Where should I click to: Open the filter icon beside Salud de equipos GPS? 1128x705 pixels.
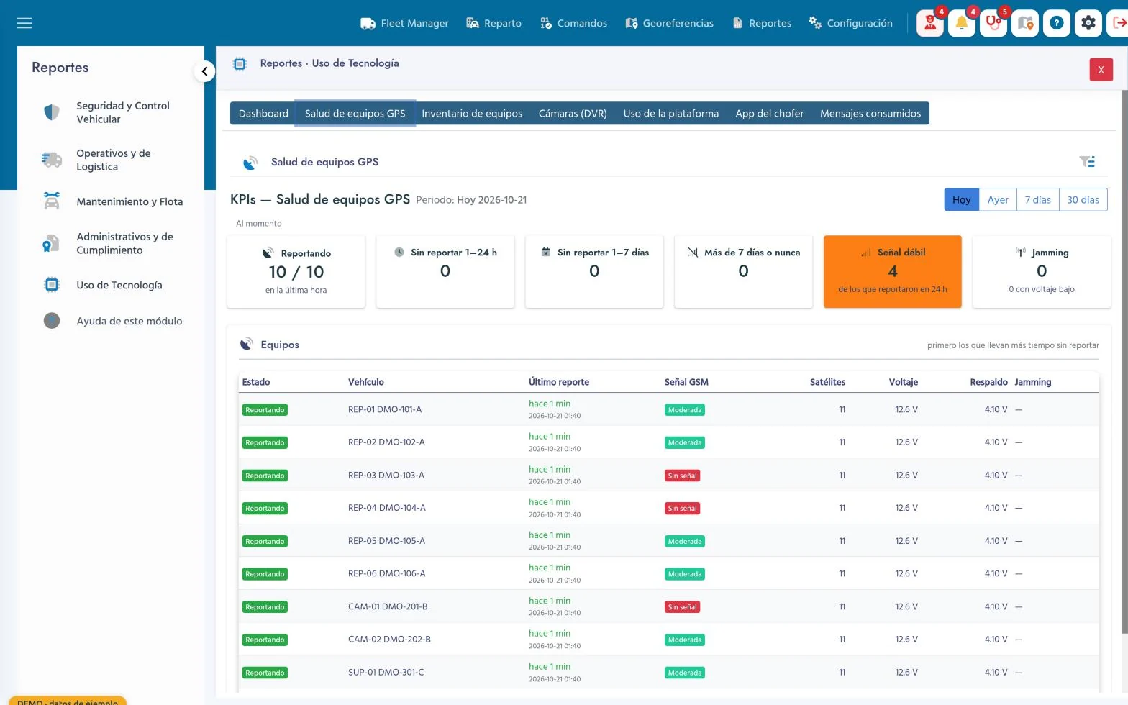pyautogui.click(x=1087, y=162)
